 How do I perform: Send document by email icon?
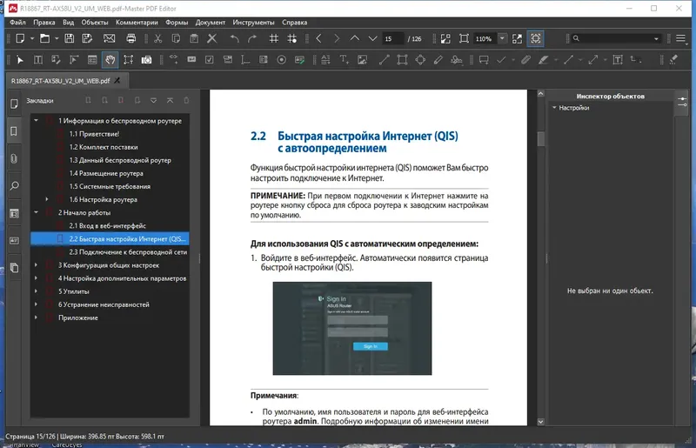[109, 38]
